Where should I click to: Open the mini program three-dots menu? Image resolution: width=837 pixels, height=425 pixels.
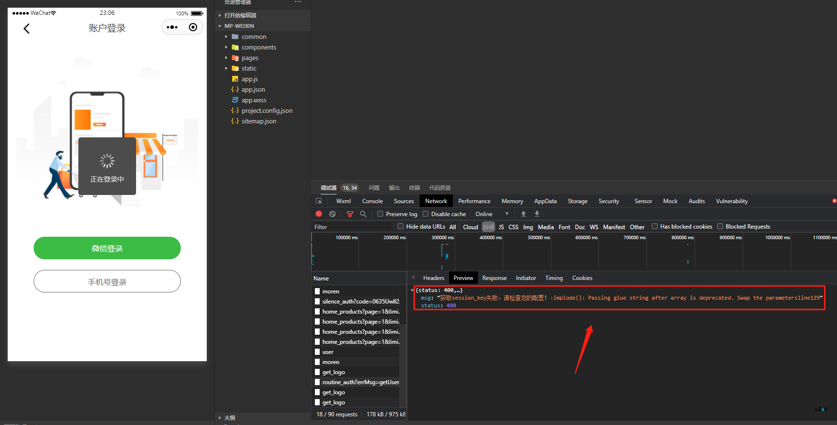(x=172, y=27)
